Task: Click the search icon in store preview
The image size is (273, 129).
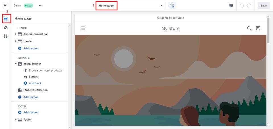Action: (249, 28)
